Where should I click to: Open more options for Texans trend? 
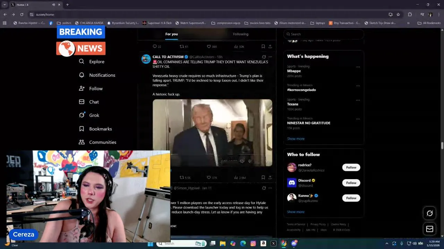click(358, 100)
